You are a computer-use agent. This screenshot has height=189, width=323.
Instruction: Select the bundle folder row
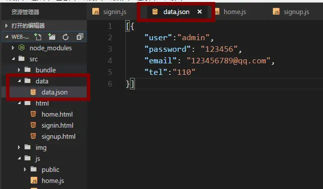(x=44, y=70)
